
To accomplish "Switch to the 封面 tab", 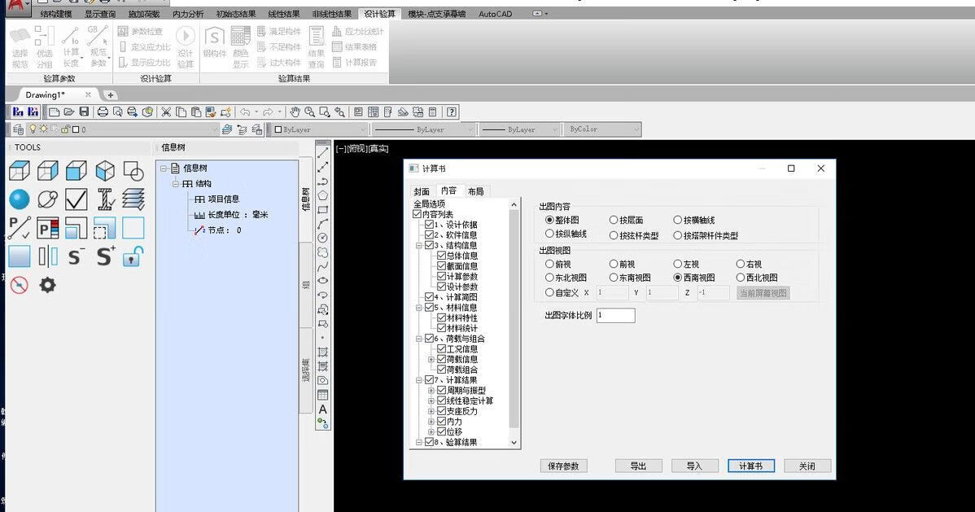I will (421, 191).
